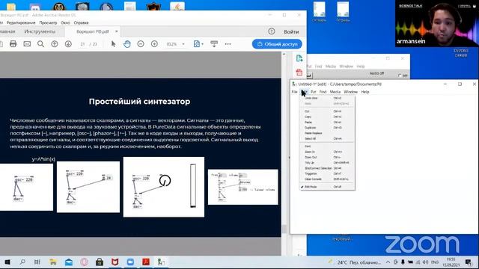Open the three-dots more tools menu

[228, 44]
